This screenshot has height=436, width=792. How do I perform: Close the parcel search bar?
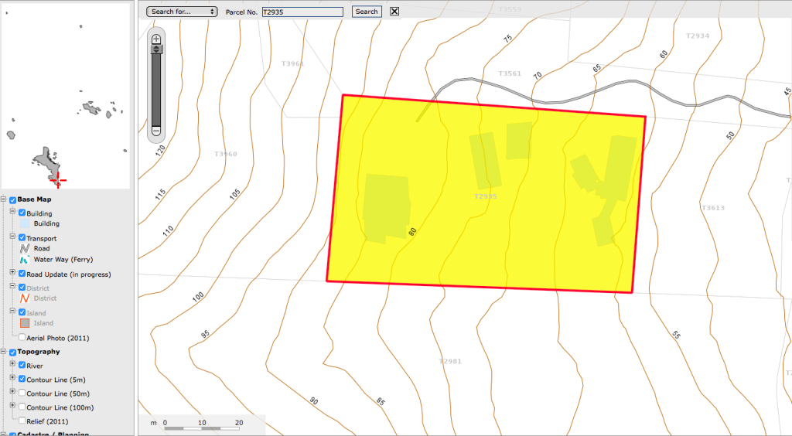coord(394,12)
